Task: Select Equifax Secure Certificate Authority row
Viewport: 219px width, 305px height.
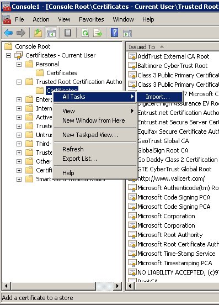Action: pyautogui.click(x=178, y=132)
